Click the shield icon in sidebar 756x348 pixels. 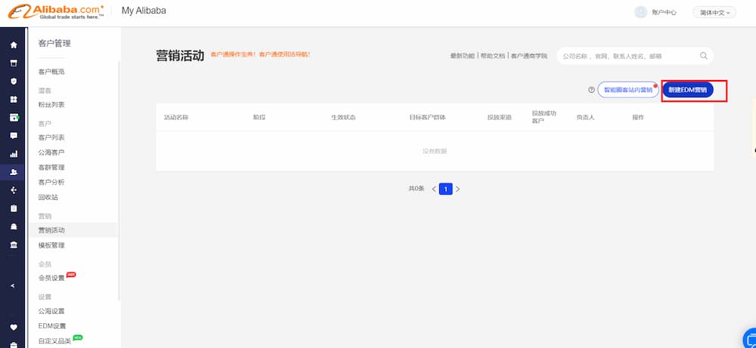pos(13,81)
